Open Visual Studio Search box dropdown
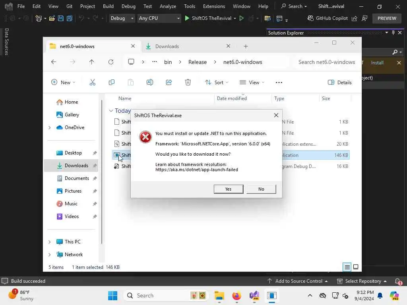 294,6
